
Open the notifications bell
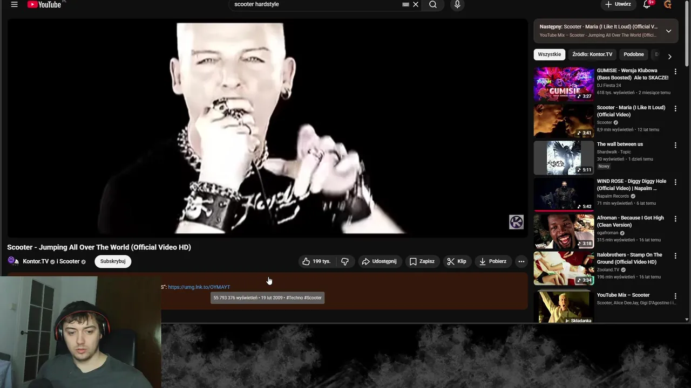tap(647, 4)
